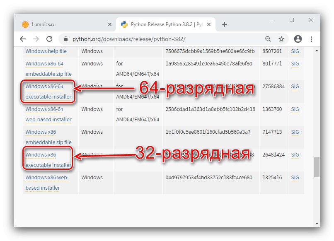Screen dimensions: 334x241
Task: Open SIG link for size 7147713 row
Action: click(x=295, y=132)
